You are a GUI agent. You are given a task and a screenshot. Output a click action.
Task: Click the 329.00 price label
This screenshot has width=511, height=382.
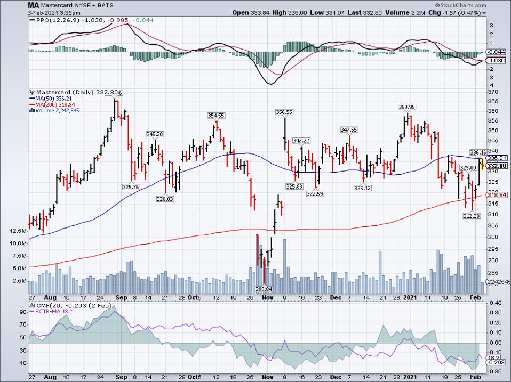(x=468, y=168)
